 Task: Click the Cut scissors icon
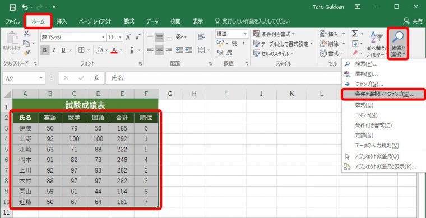click(x=26, y=34)
